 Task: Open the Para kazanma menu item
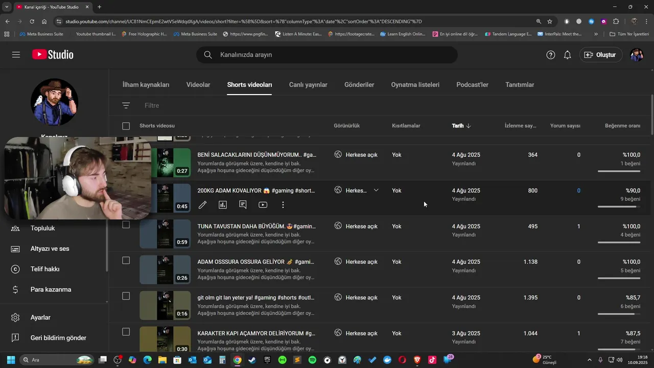[51, 290]
